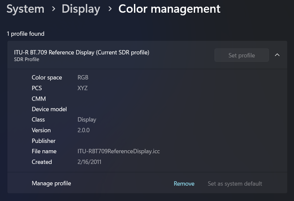Click the version number 2.0.0

[84, 130]
